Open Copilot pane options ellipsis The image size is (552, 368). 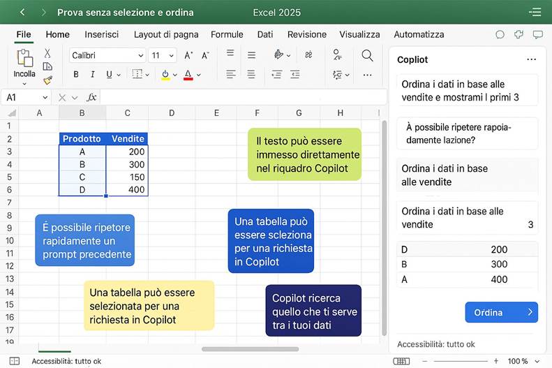pyautogui.click(x=531, y=59)
